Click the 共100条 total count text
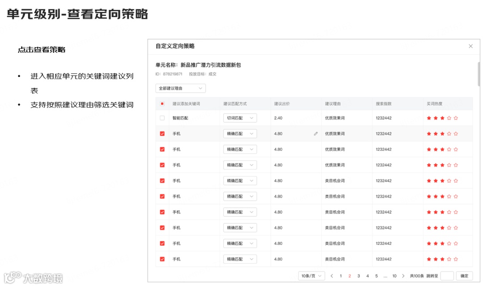The width and height of the screenshot is (483, 287). (x=417, y=276)
